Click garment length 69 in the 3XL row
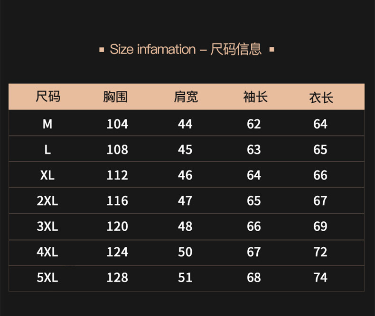This screenshot has height=316, width=375. [x=320, y=226]
